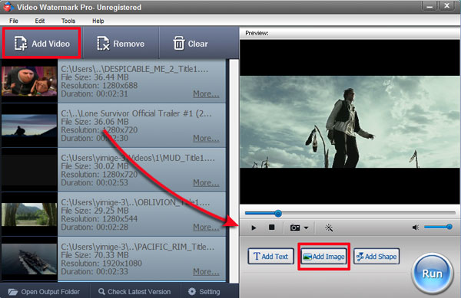This screenshot has height=298, width=461.
Task: Click the preview video frame
Action: 350,122
